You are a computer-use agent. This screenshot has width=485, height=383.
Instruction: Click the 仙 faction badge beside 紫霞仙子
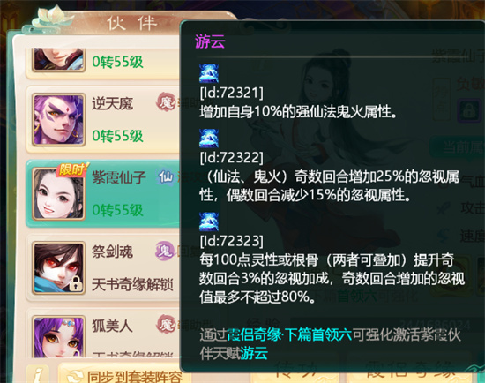point(166,176)
